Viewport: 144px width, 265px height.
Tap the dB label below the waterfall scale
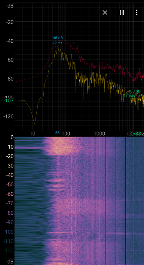pos(10,262)
